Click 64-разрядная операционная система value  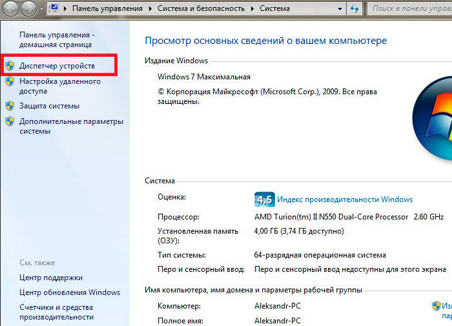(x=320, y=255)
